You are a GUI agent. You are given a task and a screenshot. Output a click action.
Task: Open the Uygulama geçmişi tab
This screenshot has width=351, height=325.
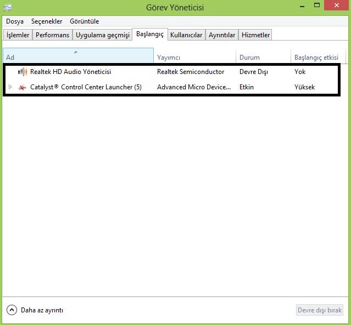[x=103, y=35]
